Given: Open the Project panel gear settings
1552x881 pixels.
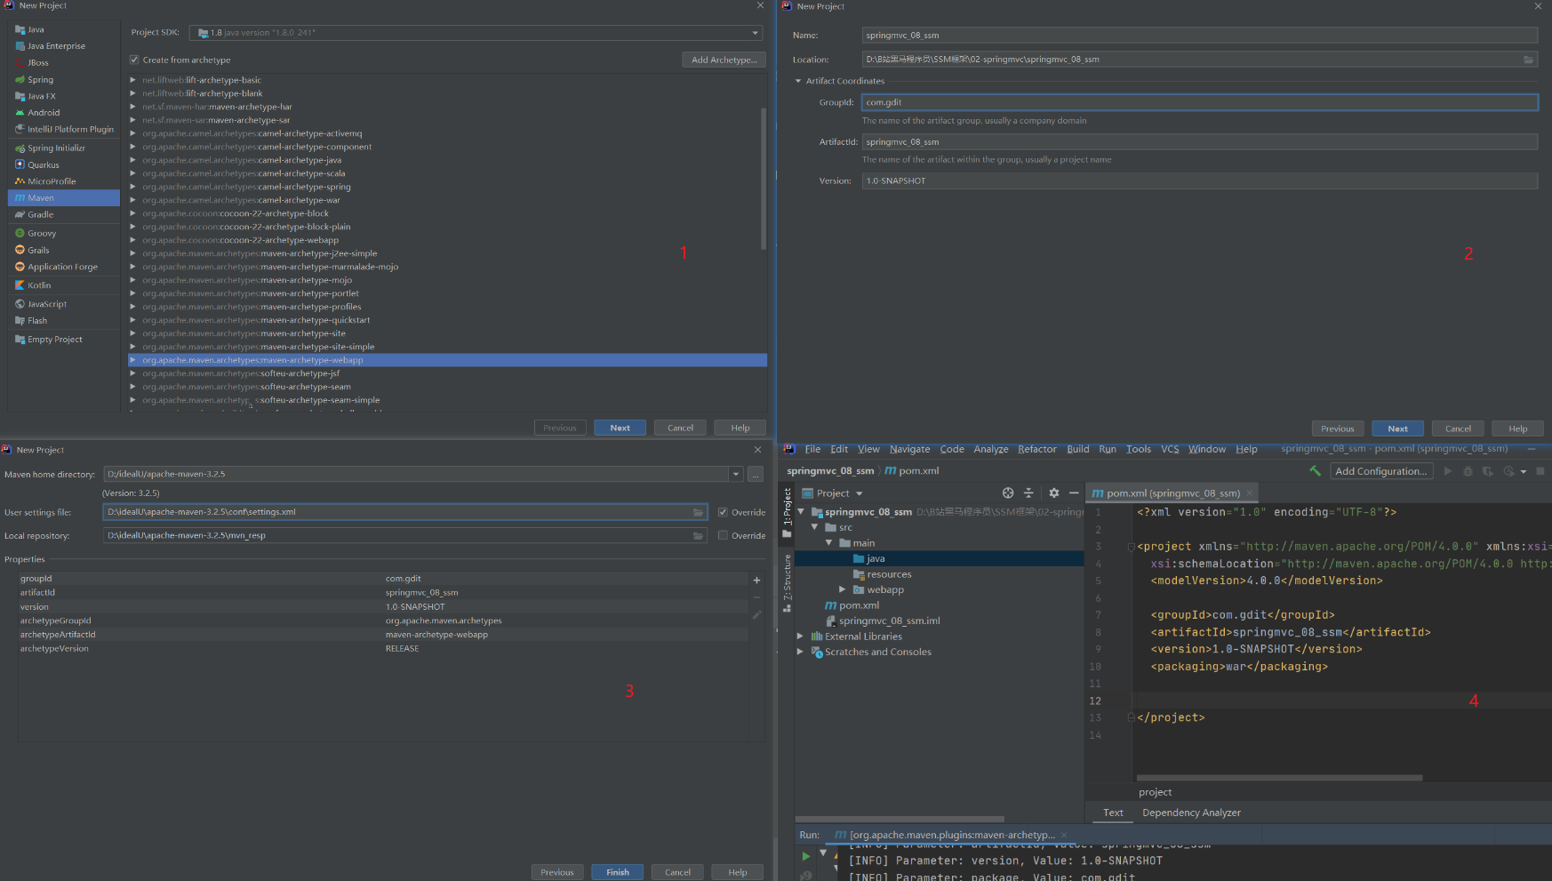Looking at the screenshot, I should (1053, 493).
